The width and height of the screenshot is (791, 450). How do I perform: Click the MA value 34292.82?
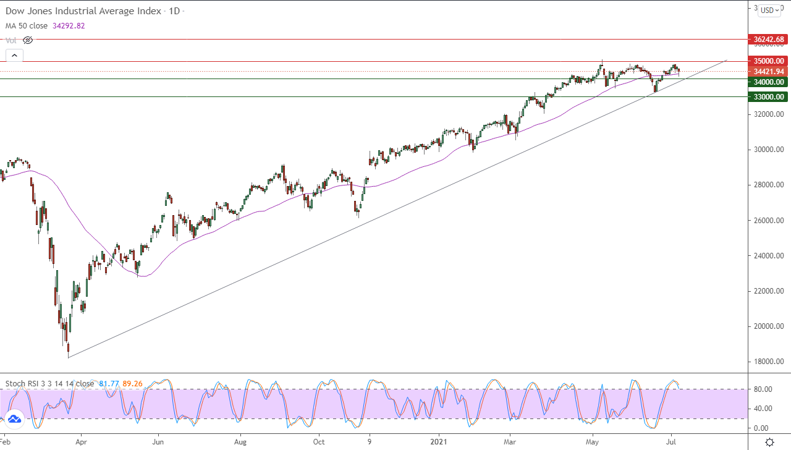click(x=70, y=25)
